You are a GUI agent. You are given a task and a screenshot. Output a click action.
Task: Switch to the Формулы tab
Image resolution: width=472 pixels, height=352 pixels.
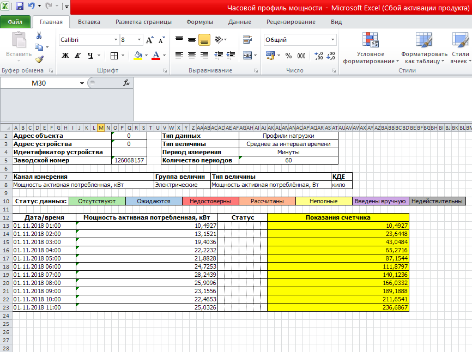(199, 22)
